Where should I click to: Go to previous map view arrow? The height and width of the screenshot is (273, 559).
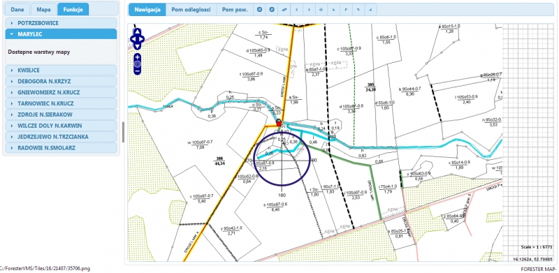[x=296, y=10]
